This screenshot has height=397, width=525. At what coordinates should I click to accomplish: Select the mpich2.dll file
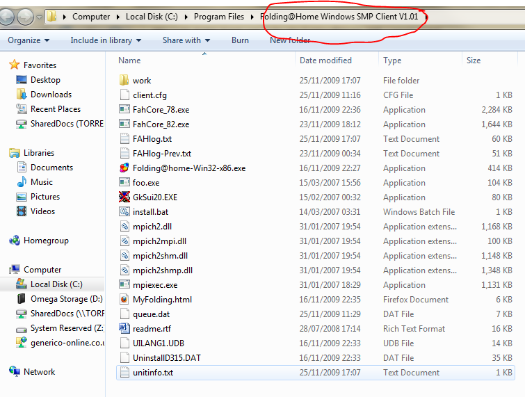click(152, 227)
